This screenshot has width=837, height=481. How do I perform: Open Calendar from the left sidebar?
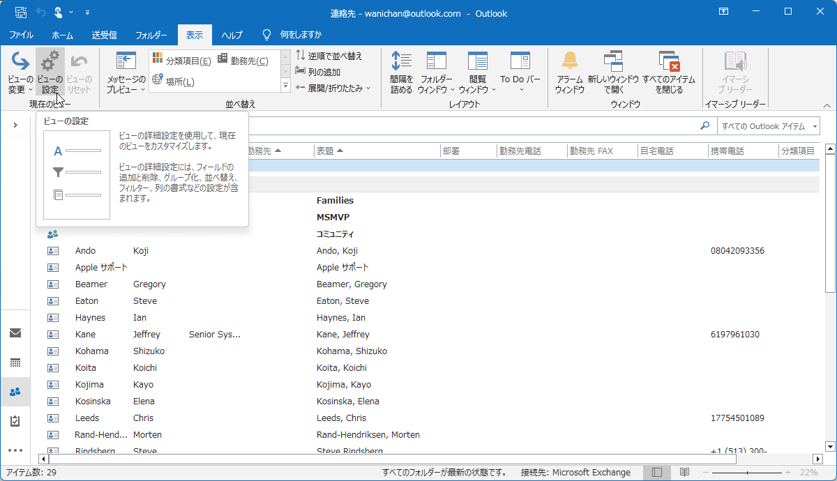click(x=15, y=362)
